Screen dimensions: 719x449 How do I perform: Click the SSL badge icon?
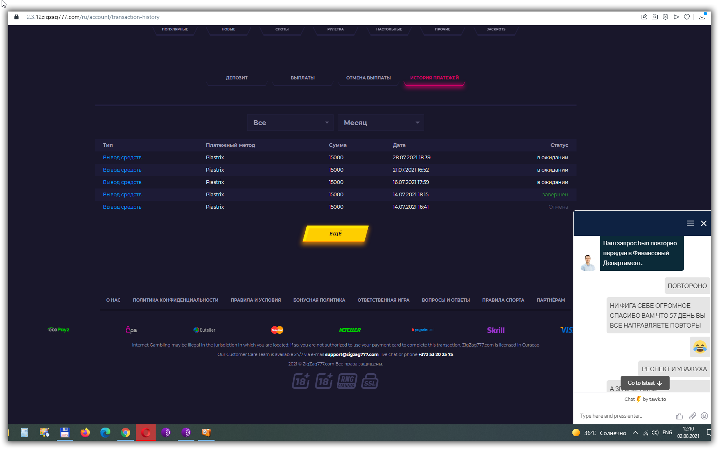pos(370,381)
